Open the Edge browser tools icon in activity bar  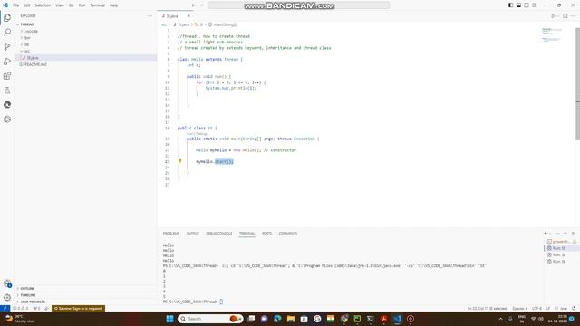[7, 105]
